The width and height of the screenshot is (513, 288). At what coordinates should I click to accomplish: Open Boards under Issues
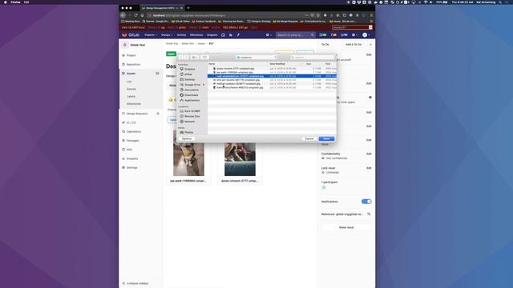click(x=131, y=89)
